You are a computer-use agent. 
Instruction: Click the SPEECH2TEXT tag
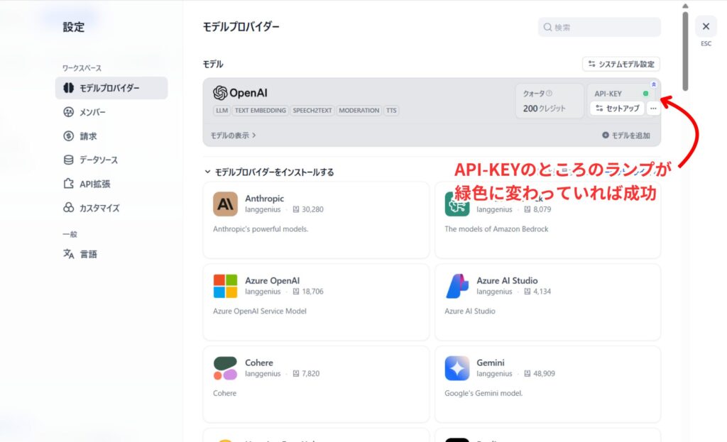pos(312,110)
